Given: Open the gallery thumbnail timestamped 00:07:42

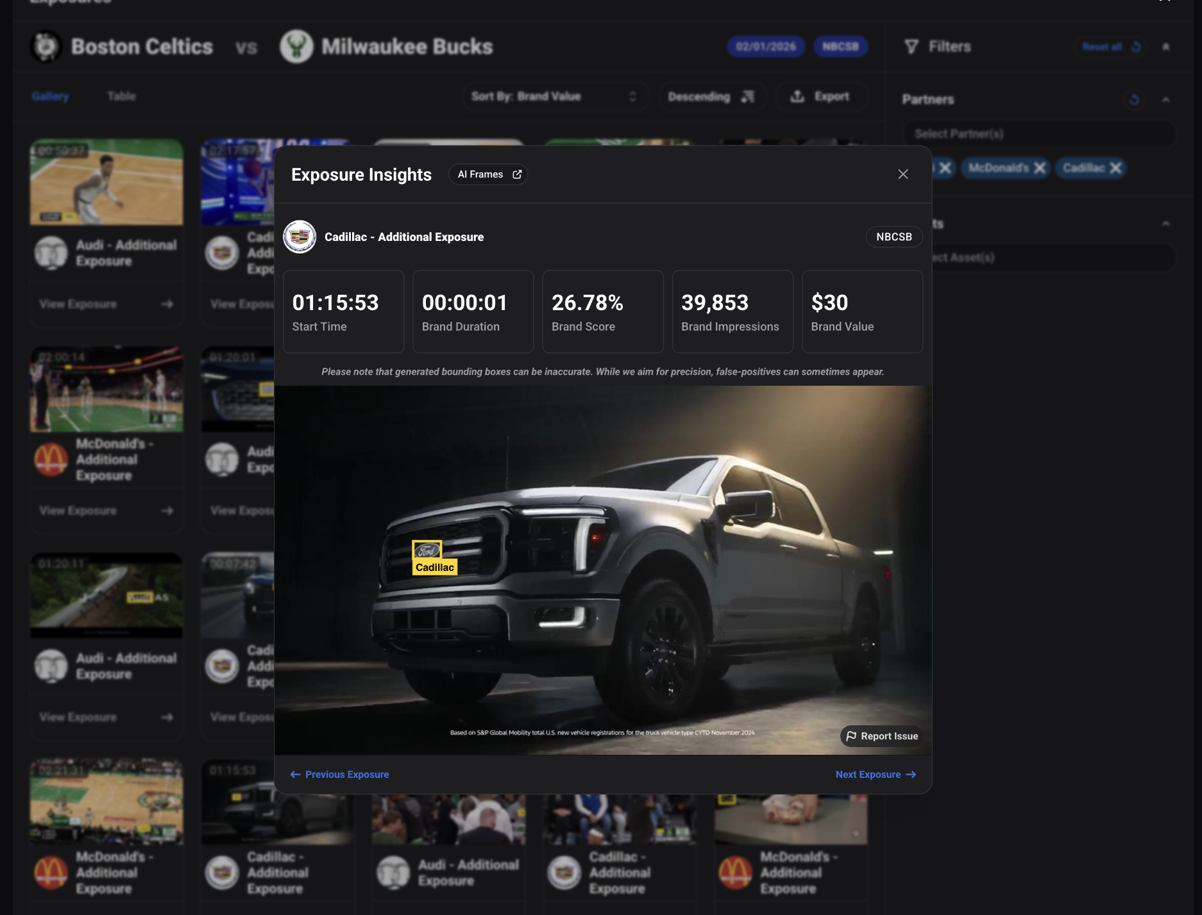Looking at the screenshot, I should (x=238, y=596).
